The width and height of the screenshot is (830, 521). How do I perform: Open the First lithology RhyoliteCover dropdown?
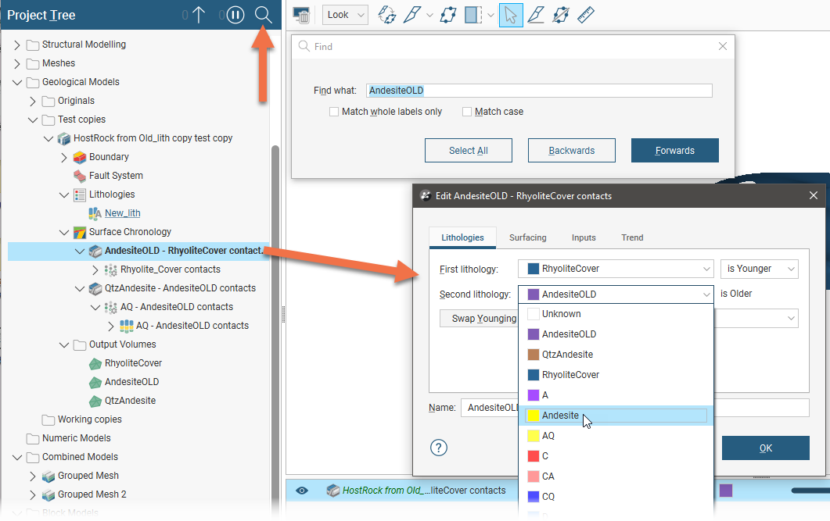click(616, 269)
